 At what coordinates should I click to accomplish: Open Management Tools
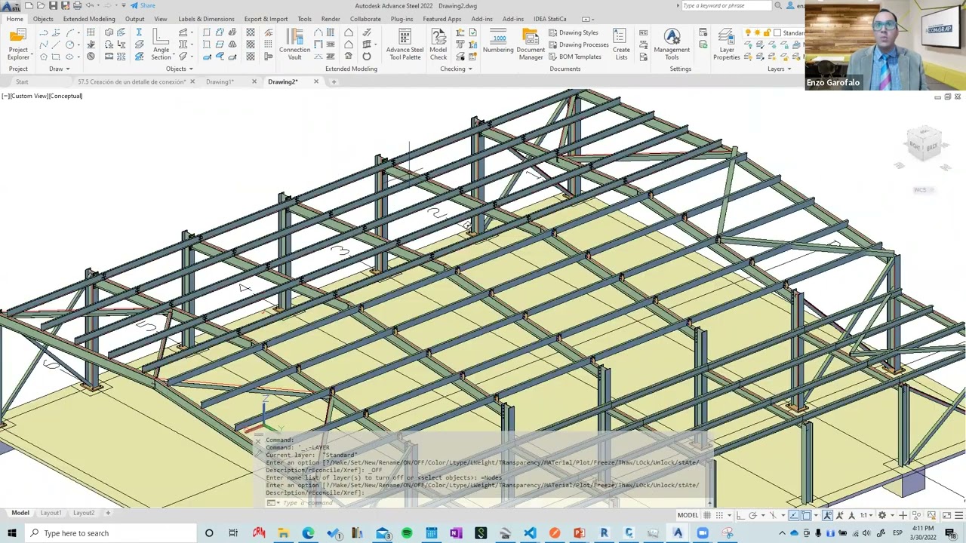[x=672, y=44]
